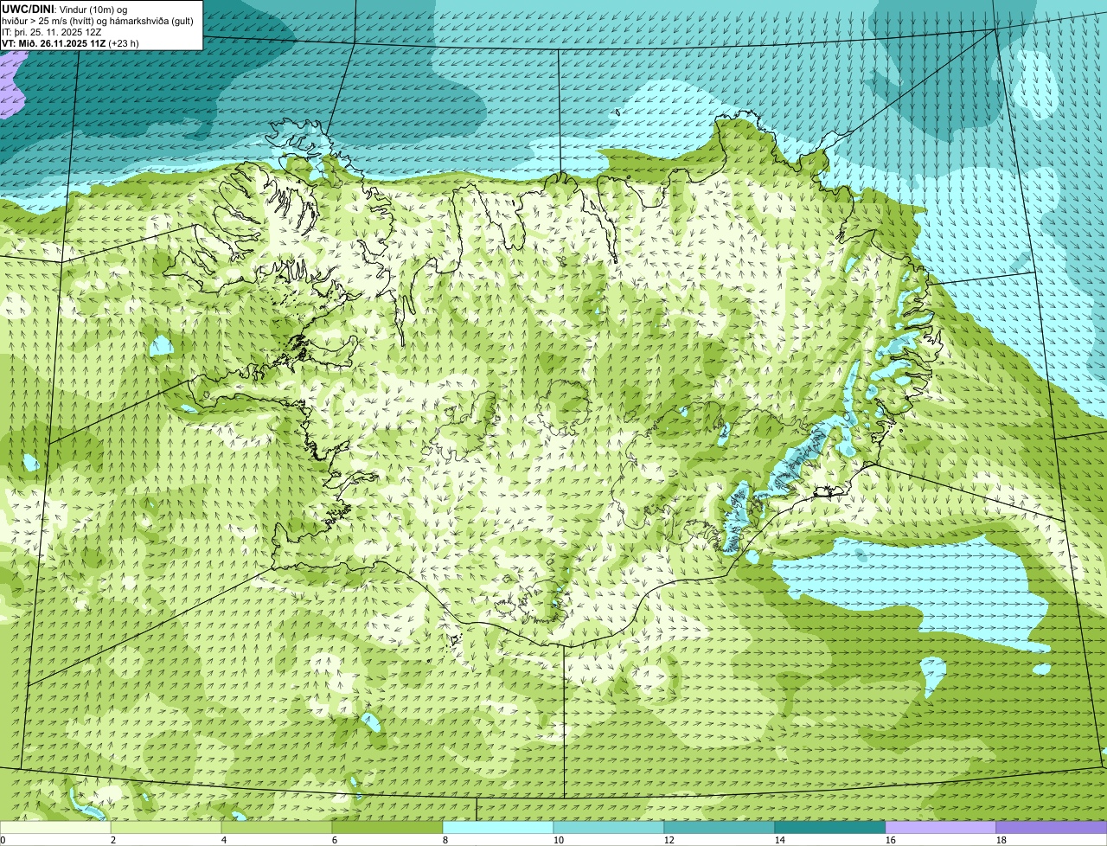The width and height of the screenshot is (1107, 846).
Task: Click the legend scale label '8'
Action: tap(445, 840)
